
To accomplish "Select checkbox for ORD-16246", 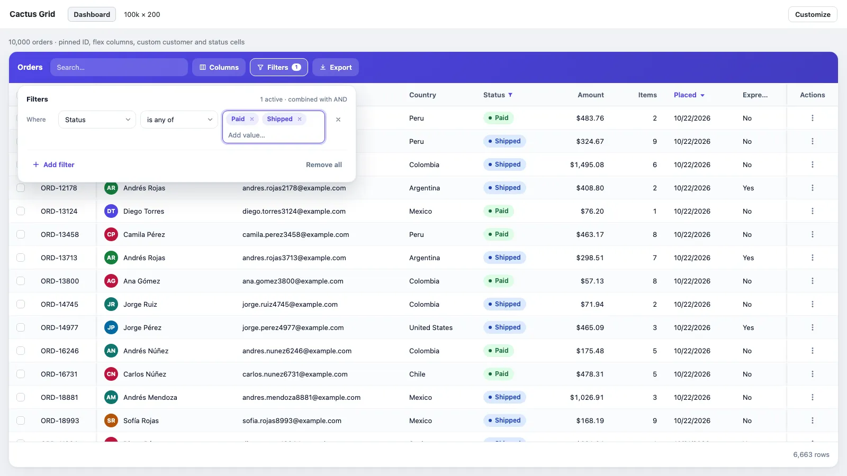I will coord(21,351).
